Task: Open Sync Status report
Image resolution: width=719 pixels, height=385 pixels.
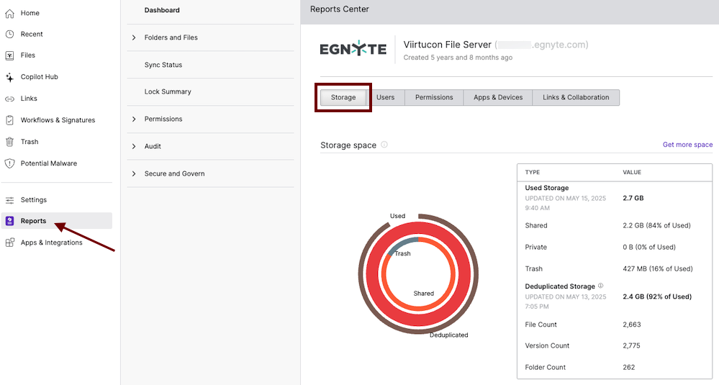Action: click(x=163, y=65)
